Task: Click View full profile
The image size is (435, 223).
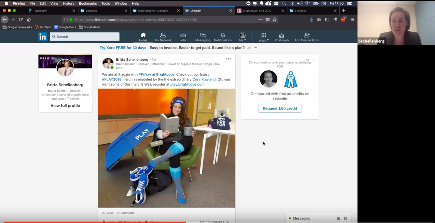Action: pyautogui.click(x=65, y=106)
